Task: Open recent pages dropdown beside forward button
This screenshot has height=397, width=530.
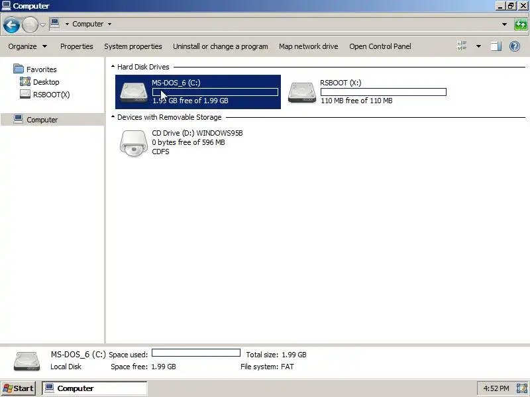Action: click(42, 24)
